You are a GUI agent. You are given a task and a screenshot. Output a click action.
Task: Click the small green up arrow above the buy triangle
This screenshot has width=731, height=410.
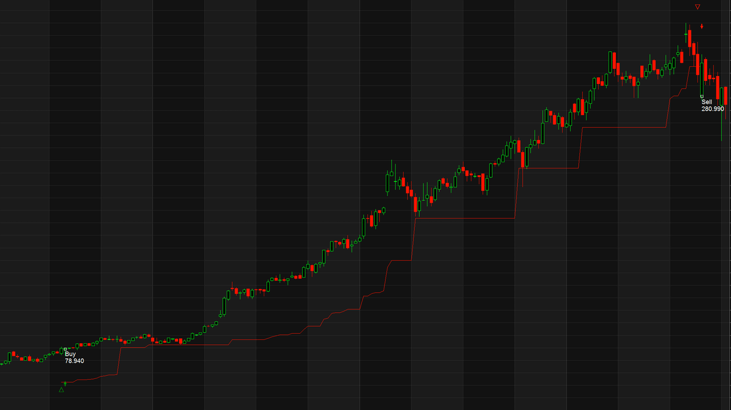(x=65, y=383)
